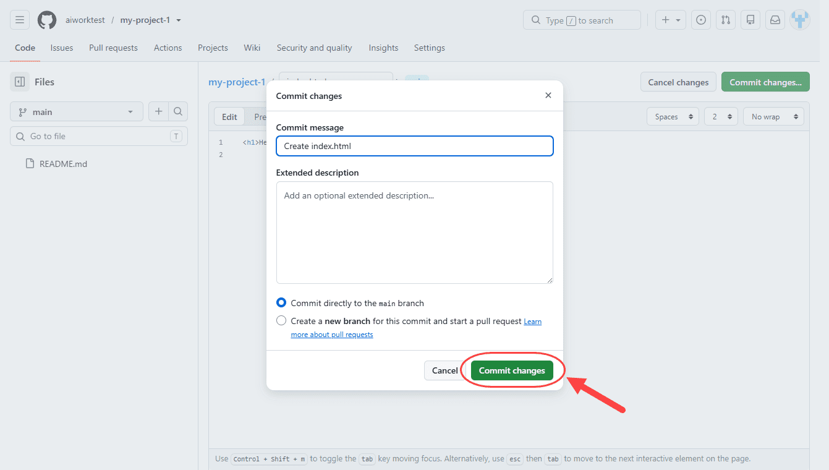The width and height of the screenshot is (829, 470).
Task: Switch to the Projects tab
Action: (213, 48)
